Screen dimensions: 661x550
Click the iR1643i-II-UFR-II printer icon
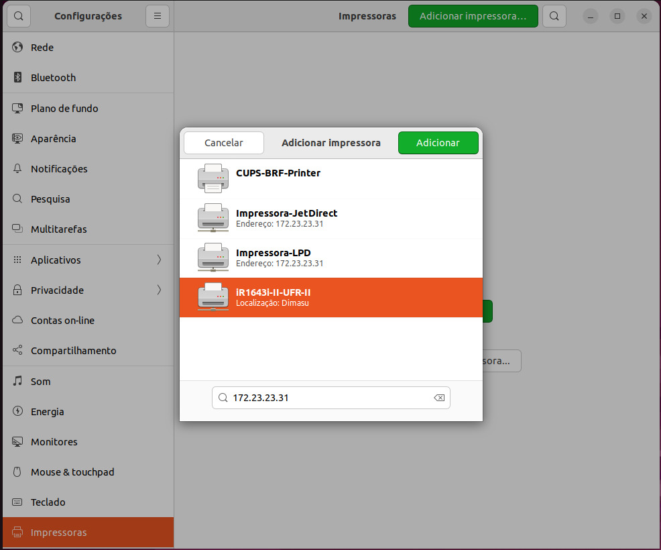pos(213,297)
